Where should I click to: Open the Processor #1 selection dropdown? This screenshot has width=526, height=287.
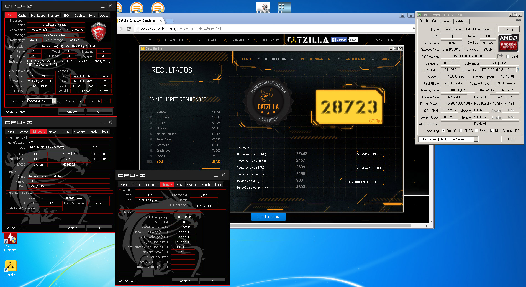(54, 101)
